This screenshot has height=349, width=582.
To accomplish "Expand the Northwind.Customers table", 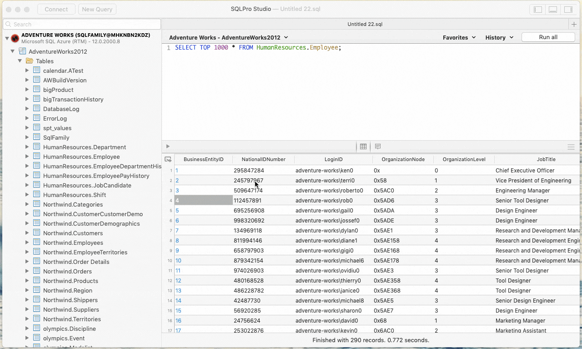I will pos(27,233).
